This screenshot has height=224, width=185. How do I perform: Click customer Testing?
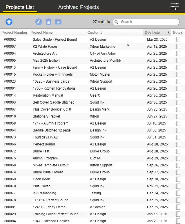coord(95,193)
